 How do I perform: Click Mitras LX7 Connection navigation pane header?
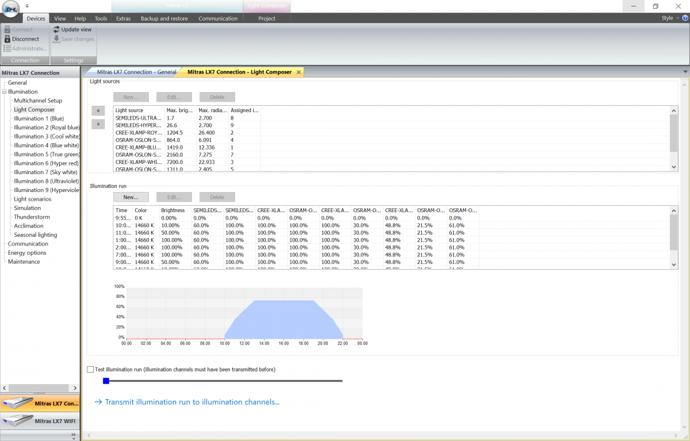click(40, 73)
